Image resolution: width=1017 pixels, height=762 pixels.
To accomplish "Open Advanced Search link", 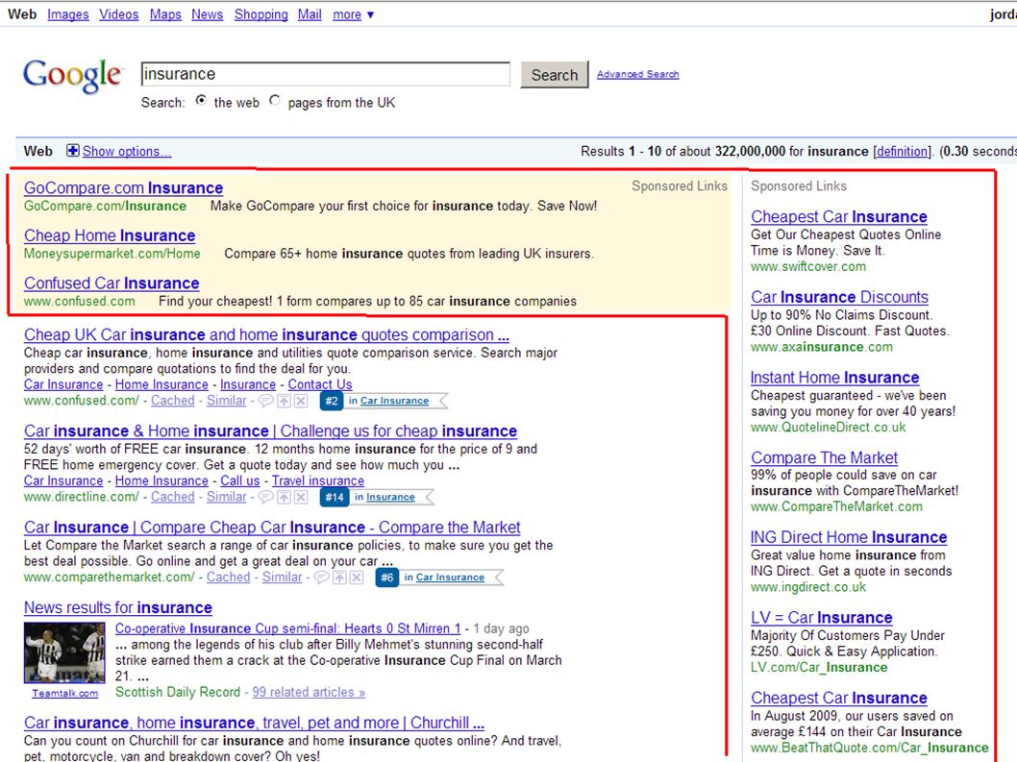I will [637, 74].
